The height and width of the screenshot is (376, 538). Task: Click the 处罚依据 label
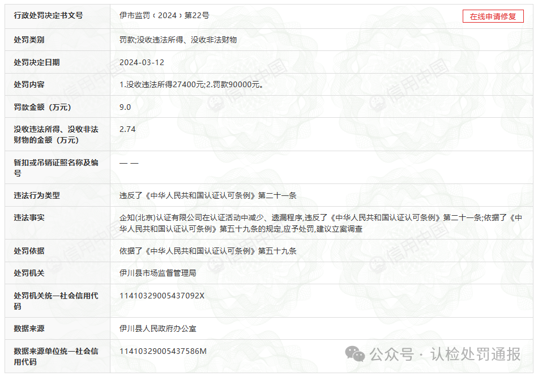pos(29,251)
